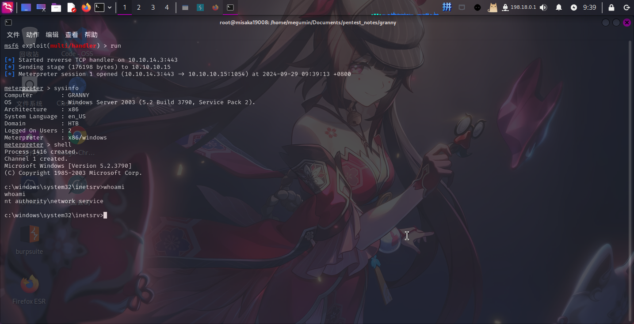This screenshot has width=634, height=324.
Task: Click the 'GRANNY' computer name
Action: click(x=79, y=95)
